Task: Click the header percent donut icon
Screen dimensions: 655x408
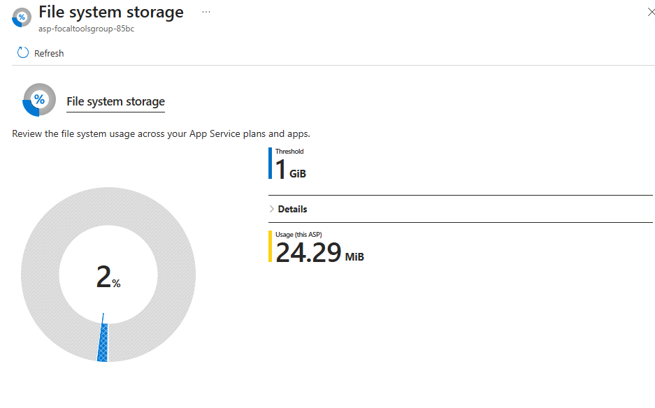Action: point(21,17)
